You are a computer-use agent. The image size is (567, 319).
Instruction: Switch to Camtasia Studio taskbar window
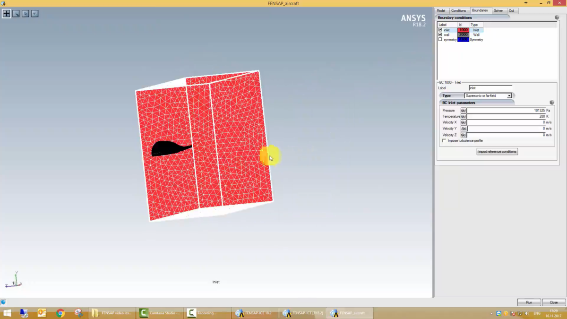pos(161,313)
